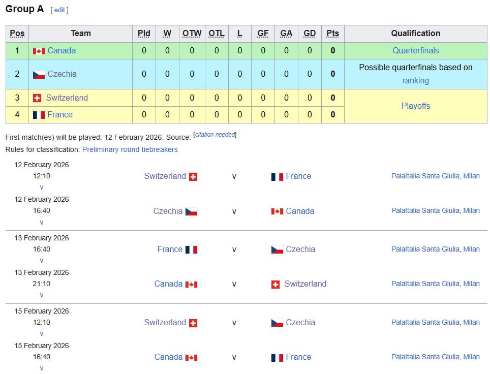Viewport: 490px width, 374px height.
Task: Click the Canada flag icon in standings table
Action: pyautogui.click(x=39, y=51)
